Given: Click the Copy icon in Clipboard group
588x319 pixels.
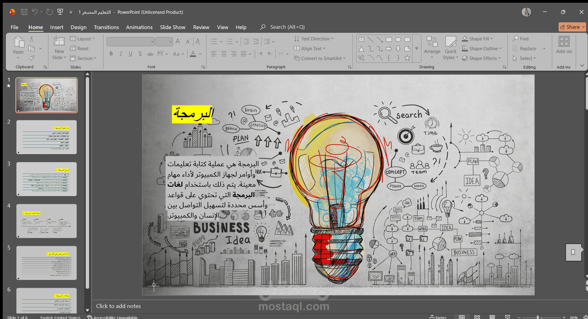Looking at the screenshot, I should 32,48.
